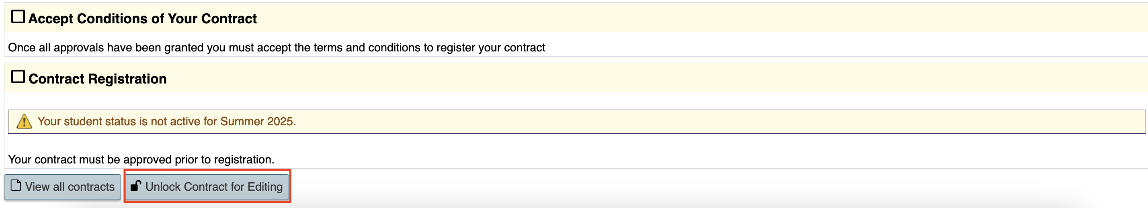Click the Accept Conditions of Your Contract heading
Viewport: 1148px width, 208px height.
tap(143, 19)
